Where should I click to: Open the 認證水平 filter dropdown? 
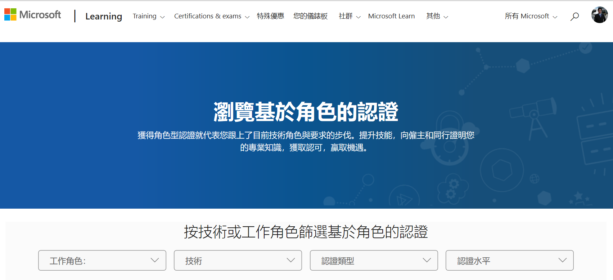(x=510, y=260)
